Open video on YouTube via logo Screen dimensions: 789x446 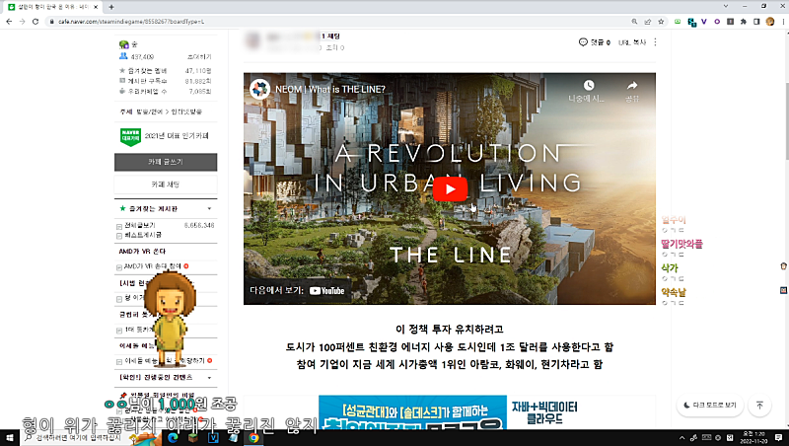pyautogui.click(x=327, y=291)
